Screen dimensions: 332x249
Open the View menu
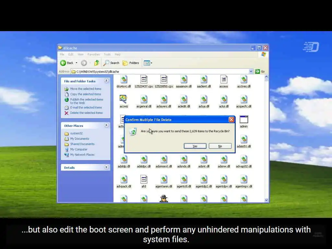(x=80, y=54)
